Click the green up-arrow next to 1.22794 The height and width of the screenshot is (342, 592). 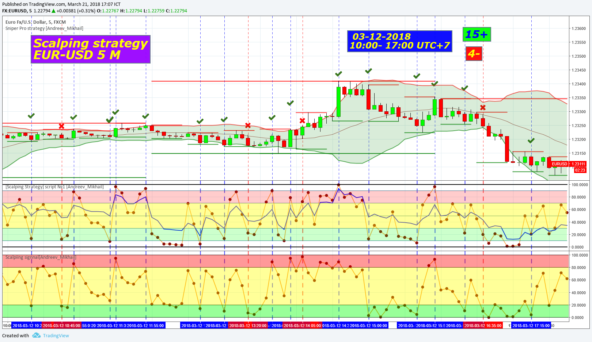point(53,11)
